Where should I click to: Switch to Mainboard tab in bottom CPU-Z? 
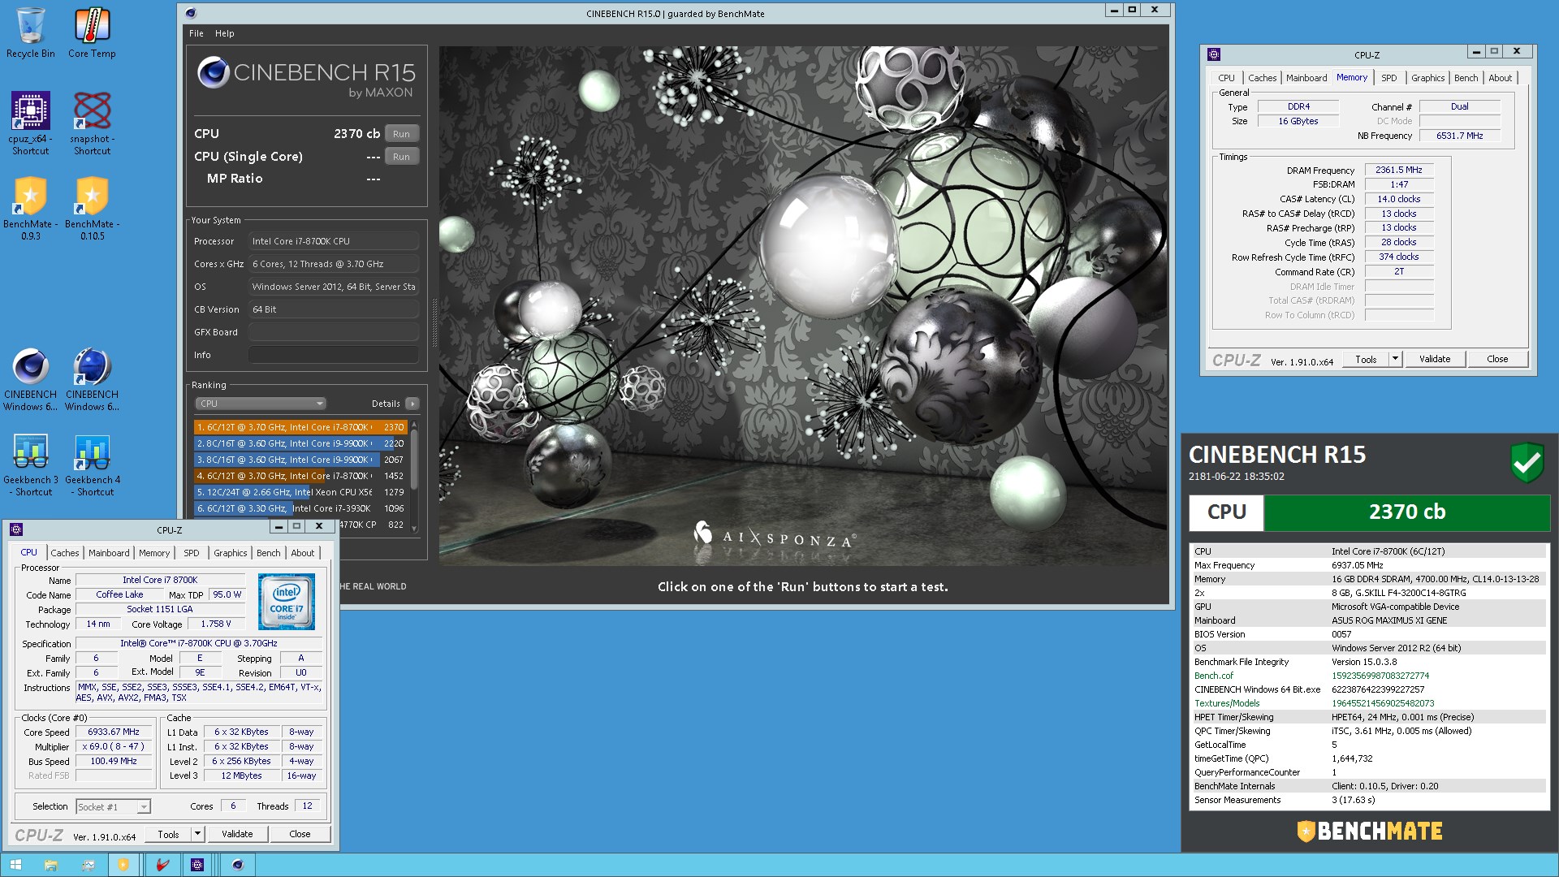point(109,553)
